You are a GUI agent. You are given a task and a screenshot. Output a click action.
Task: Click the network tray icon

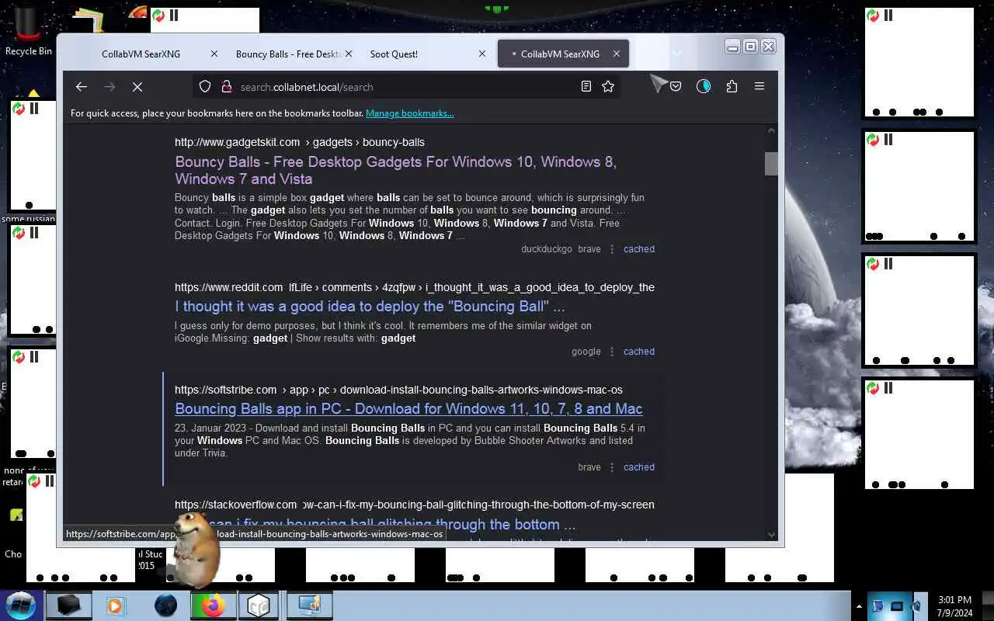[897, 606]
